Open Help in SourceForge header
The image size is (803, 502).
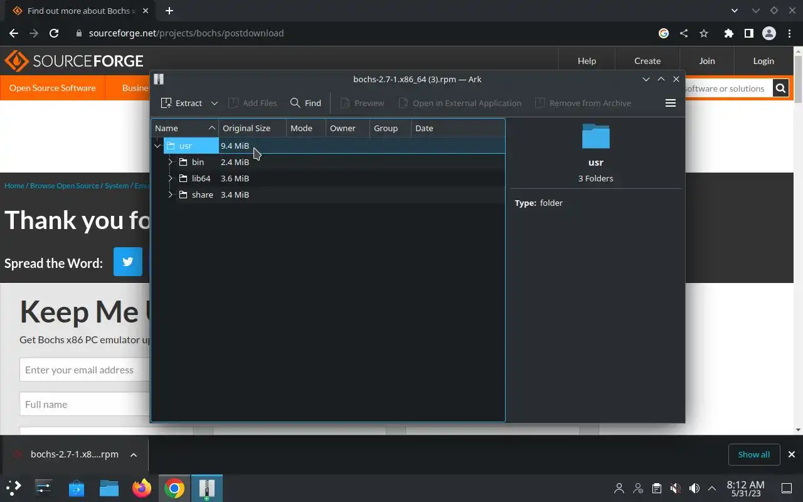[587, 61]
